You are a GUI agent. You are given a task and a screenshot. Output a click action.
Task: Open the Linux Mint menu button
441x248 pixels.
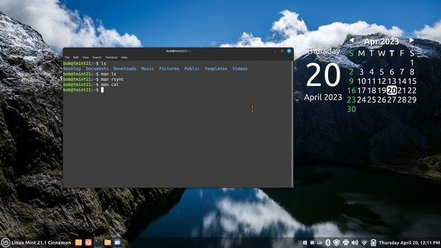[x=6, y=242]
